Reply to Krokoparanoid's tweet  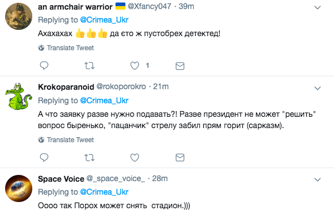click(44, 157)
